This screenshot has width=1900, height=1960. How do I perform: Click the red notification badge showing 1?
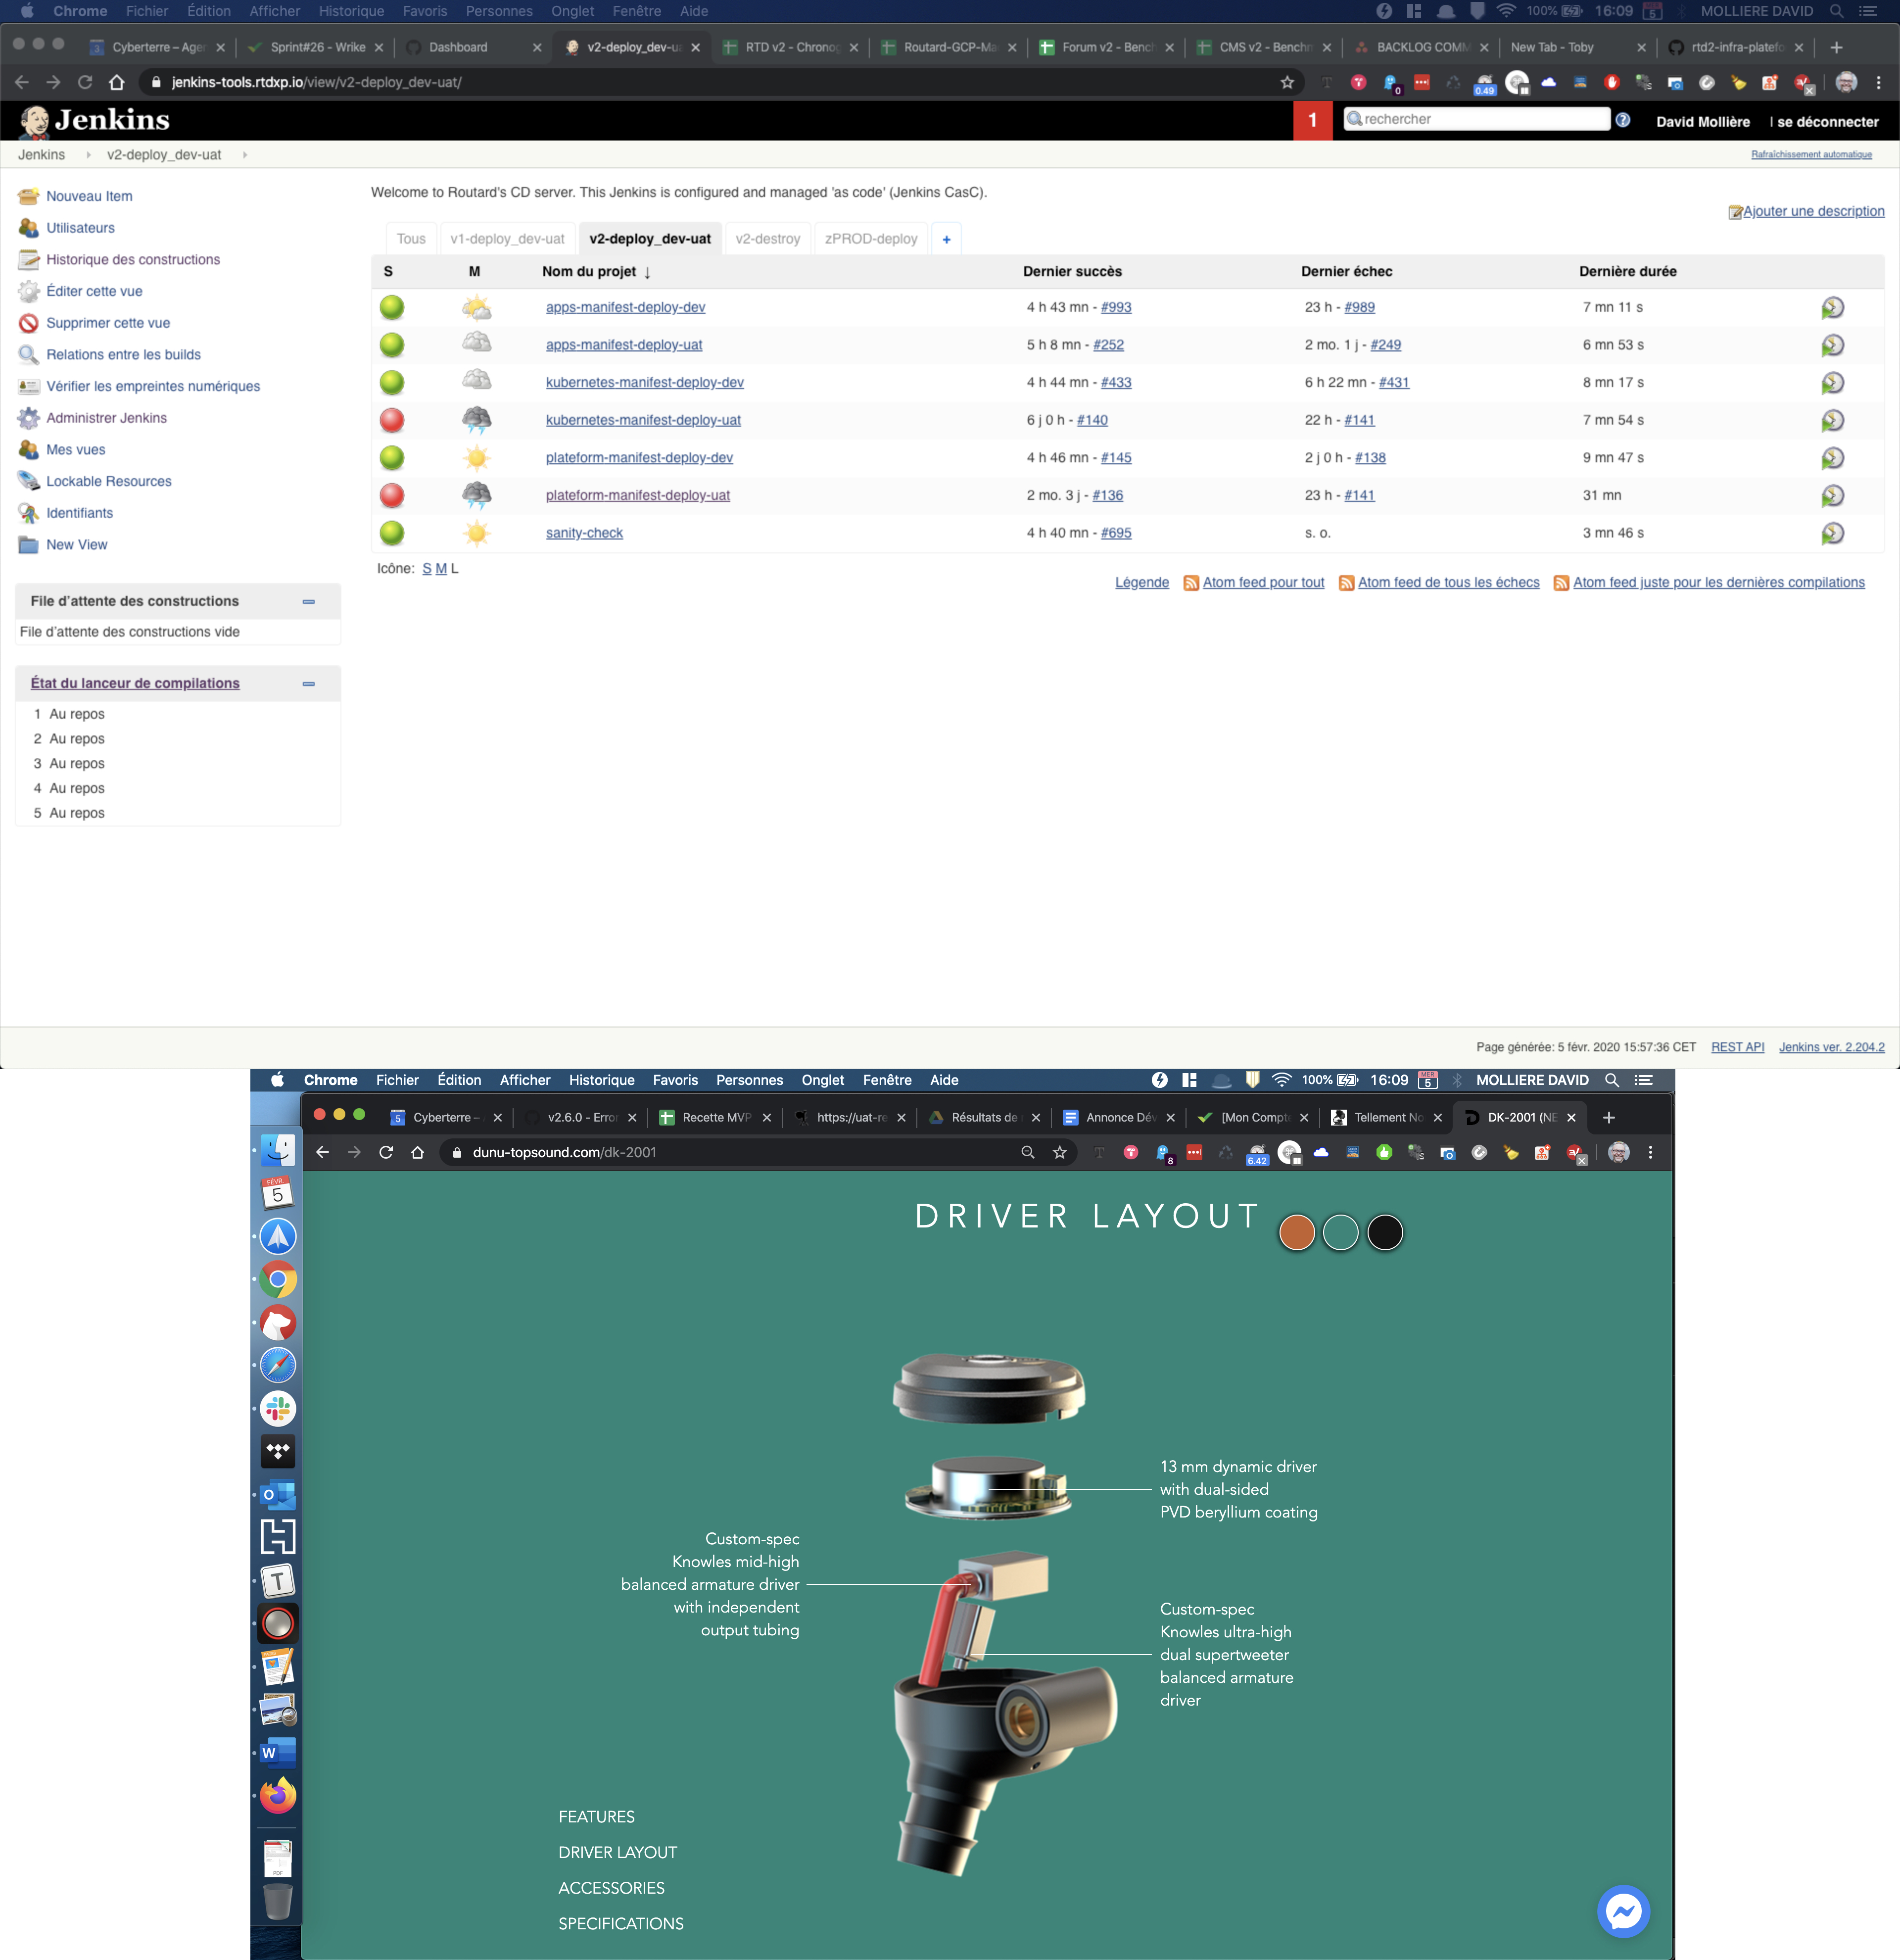point(1312,121)
